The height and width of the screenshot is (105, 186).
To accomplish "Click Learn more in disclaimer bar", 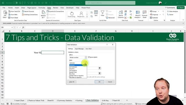I will click(x=81, y=23).
